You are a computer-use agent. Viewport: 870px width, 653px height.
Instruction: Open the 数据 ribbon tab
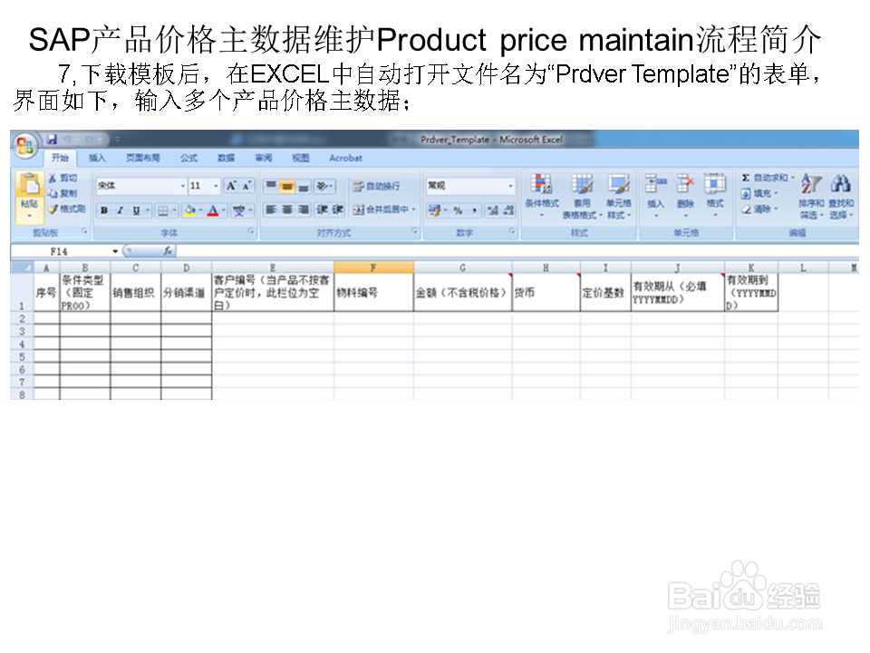coord(226,158)
